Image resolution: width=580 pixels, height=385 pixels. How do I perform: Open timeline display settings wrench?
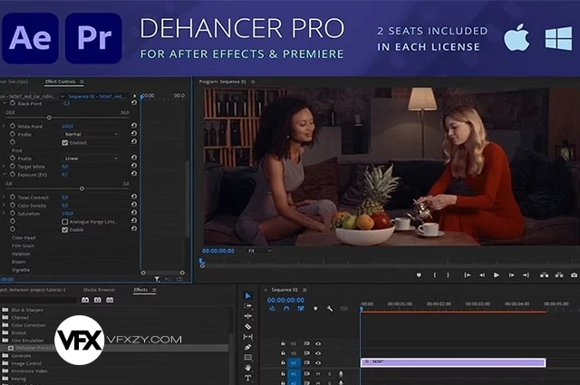pos(330,308)
